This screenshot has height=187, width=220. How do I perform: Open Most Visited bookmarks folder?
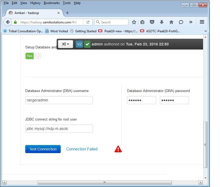tap(56, 31)
